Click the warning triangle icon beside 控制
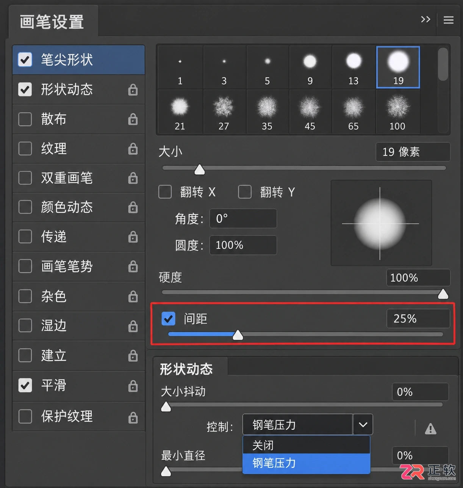 (x=430, y=429)
